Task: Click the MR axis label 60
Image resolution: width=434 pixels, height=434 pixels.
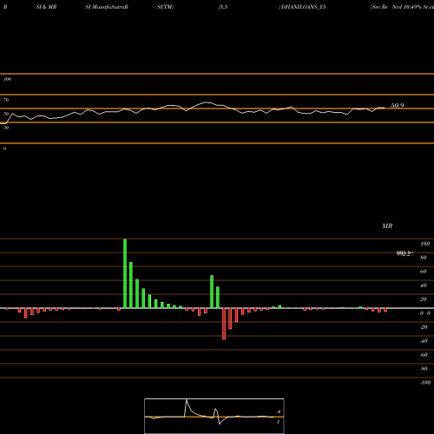Action: [424, 272]
